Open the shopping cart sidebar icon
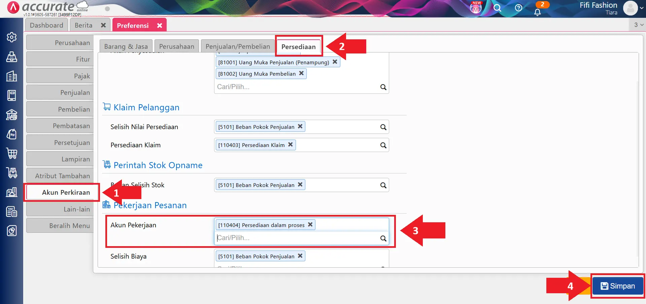The width and height of the screenshot is (646, 304). point(12,153)
